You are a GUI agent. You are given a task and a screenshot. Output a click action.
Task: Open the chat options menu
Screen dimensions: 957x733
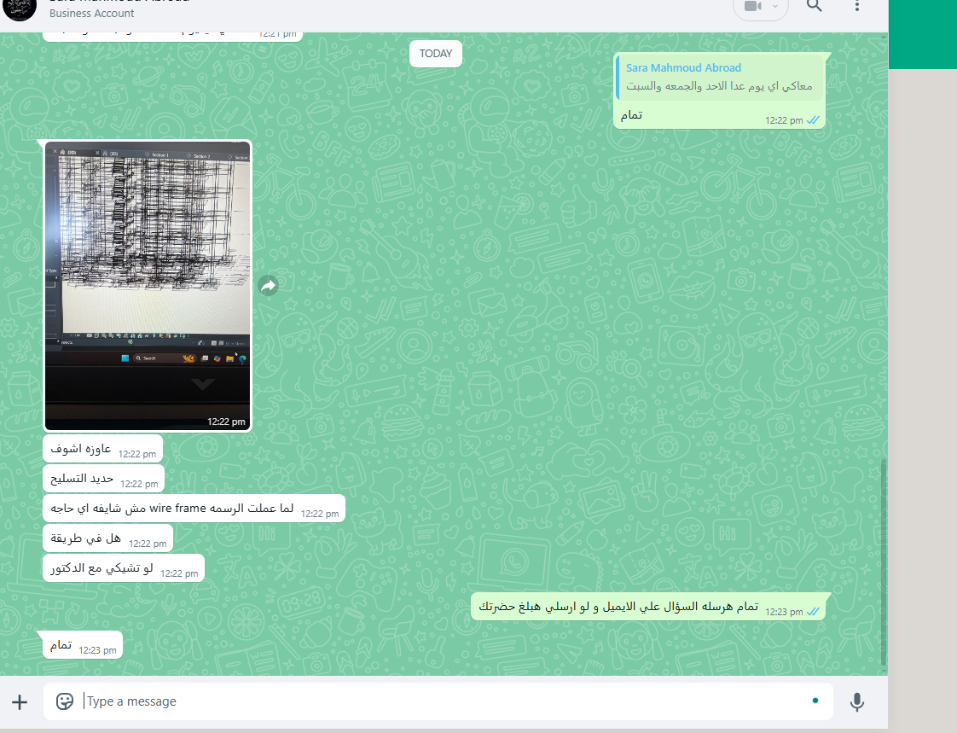(x=857, y=6)
